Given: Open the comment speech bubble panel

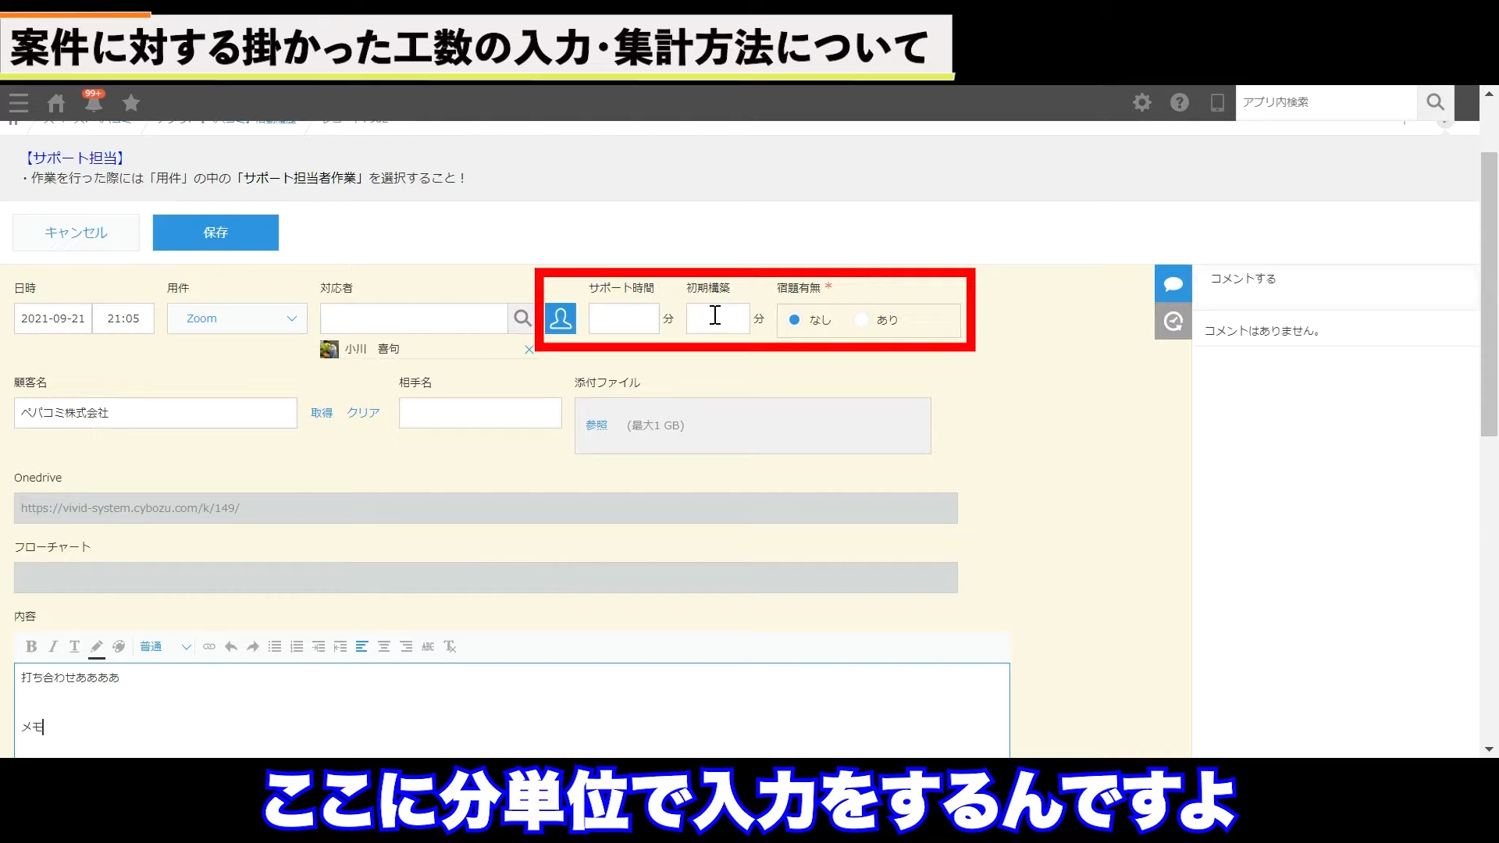Looking at the screenshot, I should click(x=1173, y=283).
